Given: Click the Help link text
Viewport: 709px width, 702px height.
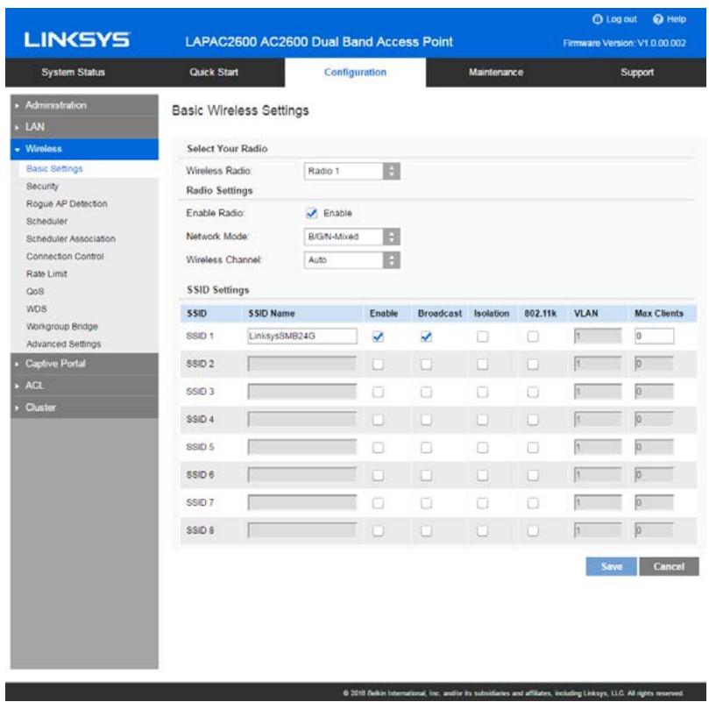Looking at the screenshot, I should pos(676,19).
